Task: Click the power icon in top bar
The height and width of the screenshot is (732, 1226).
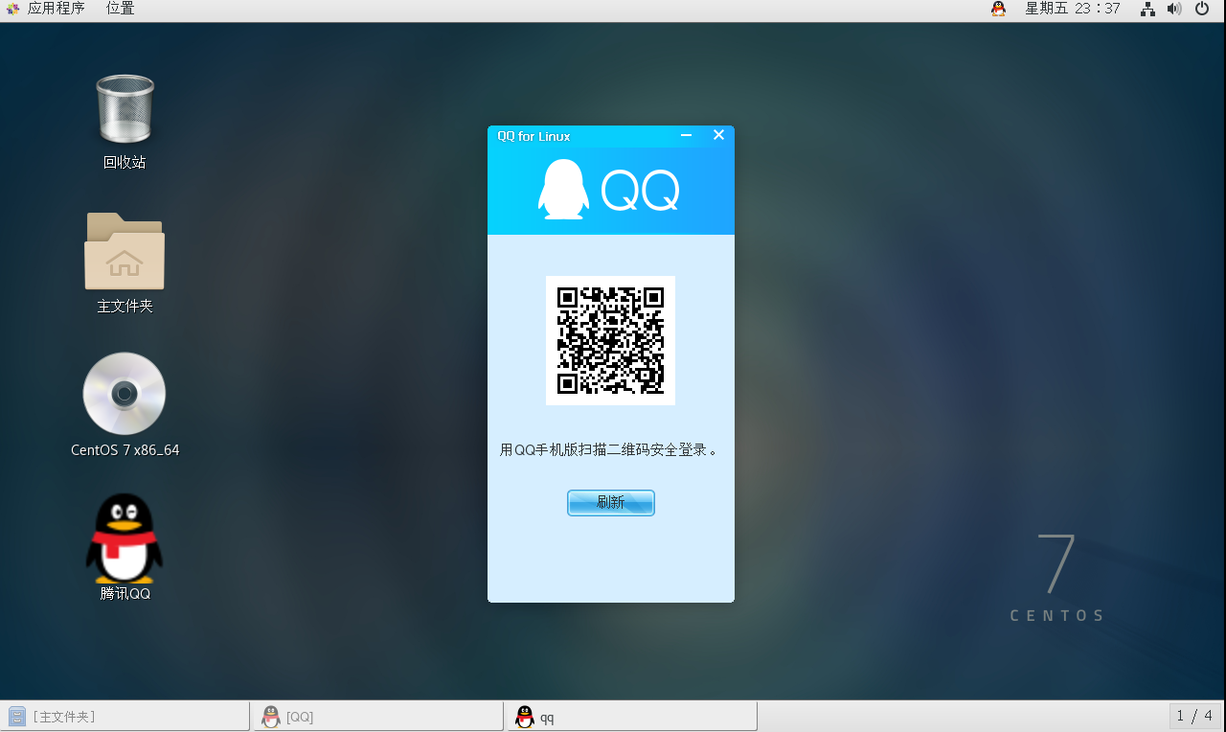Action: click(1202, 9)
